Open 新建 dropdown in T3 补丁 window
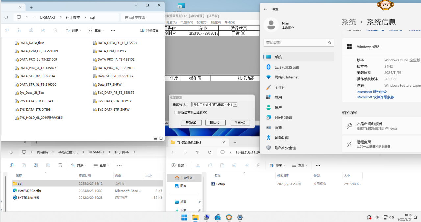This screenshot has height=222, width=421. [179, 165]
